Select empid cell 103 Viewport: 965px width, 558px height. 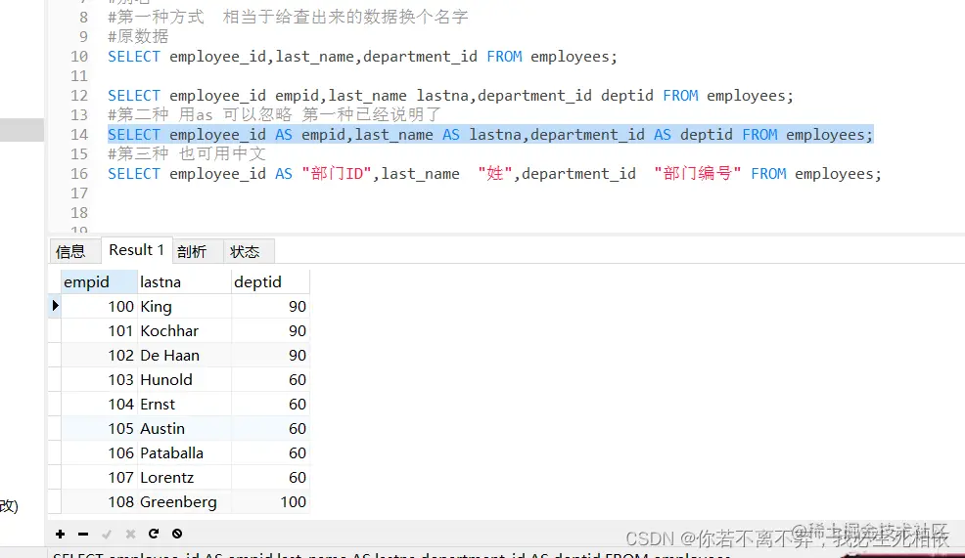point(99,380)
